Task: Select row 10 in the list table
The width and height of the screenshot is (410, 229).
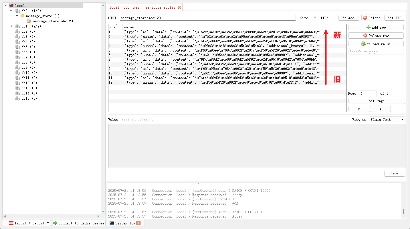Action: click(227, 73)
